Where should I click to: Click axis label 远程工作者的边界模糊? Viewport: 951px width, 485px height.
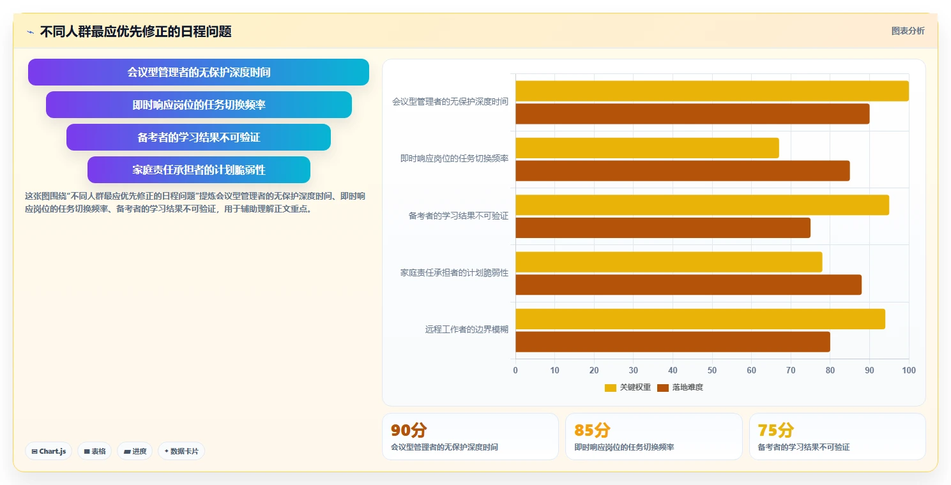[x=467, y=329]
